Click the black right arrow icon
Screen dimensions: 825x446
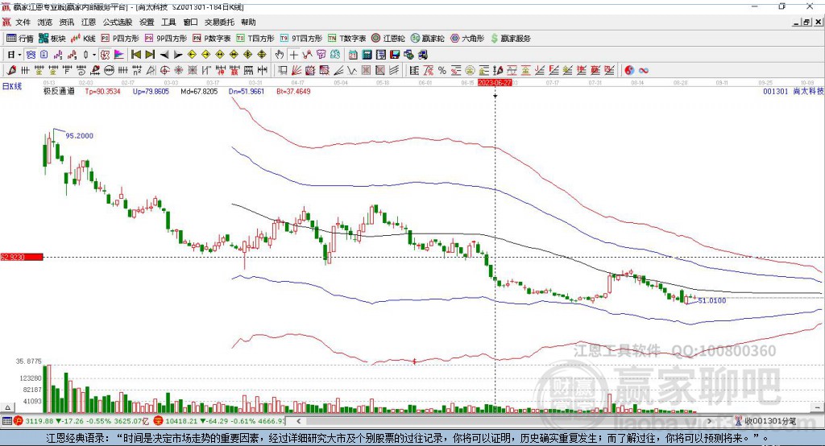pyautogui.click(x=178, y=55)
